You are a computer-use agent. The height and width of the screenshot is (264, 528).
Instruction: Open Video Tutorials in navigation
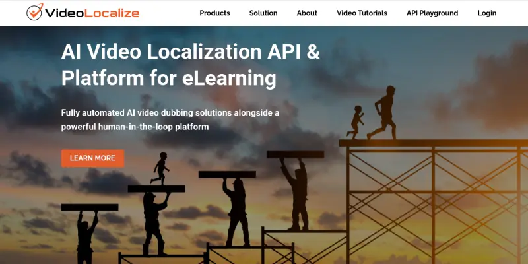pyautogui.click(x=362, y=13)
